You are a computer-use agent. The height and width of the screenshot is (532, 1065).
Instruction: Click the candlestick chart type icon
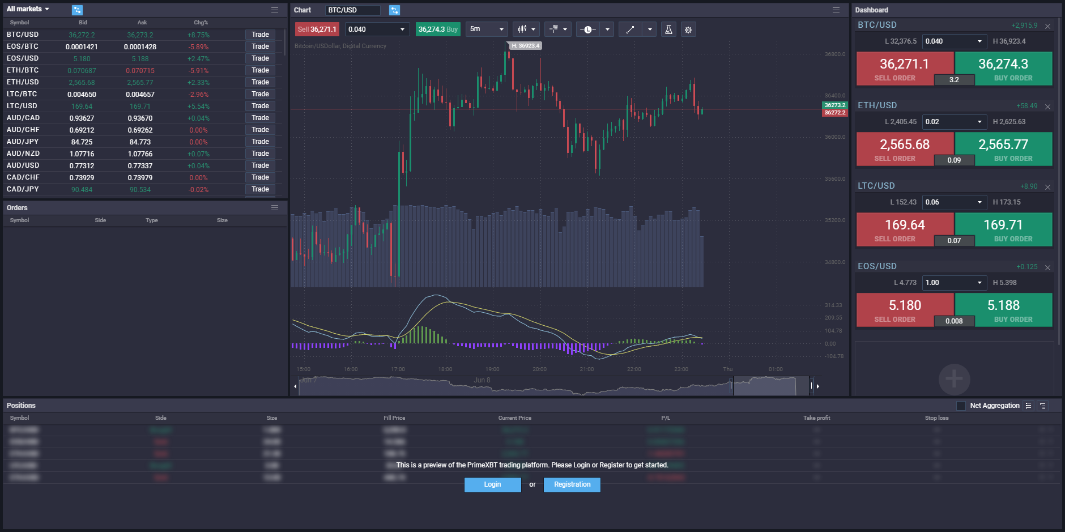[522, 29]
